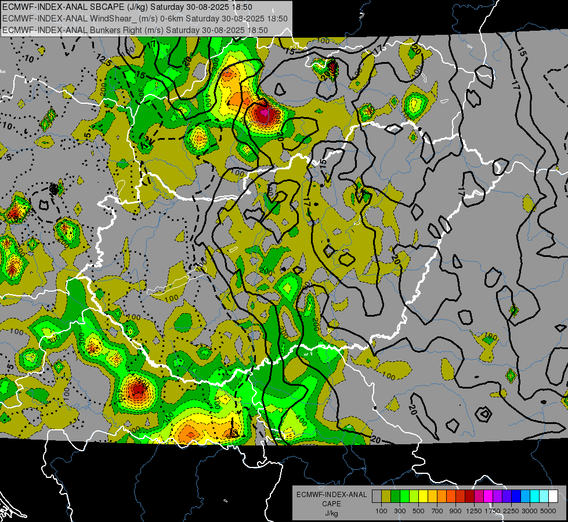Click the 500 tick label under legend

tap(418, 511)
